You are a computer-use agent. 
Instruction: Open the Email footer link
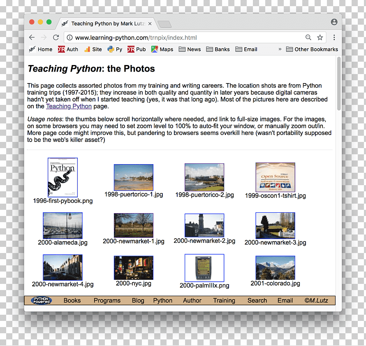click(285, 300)
